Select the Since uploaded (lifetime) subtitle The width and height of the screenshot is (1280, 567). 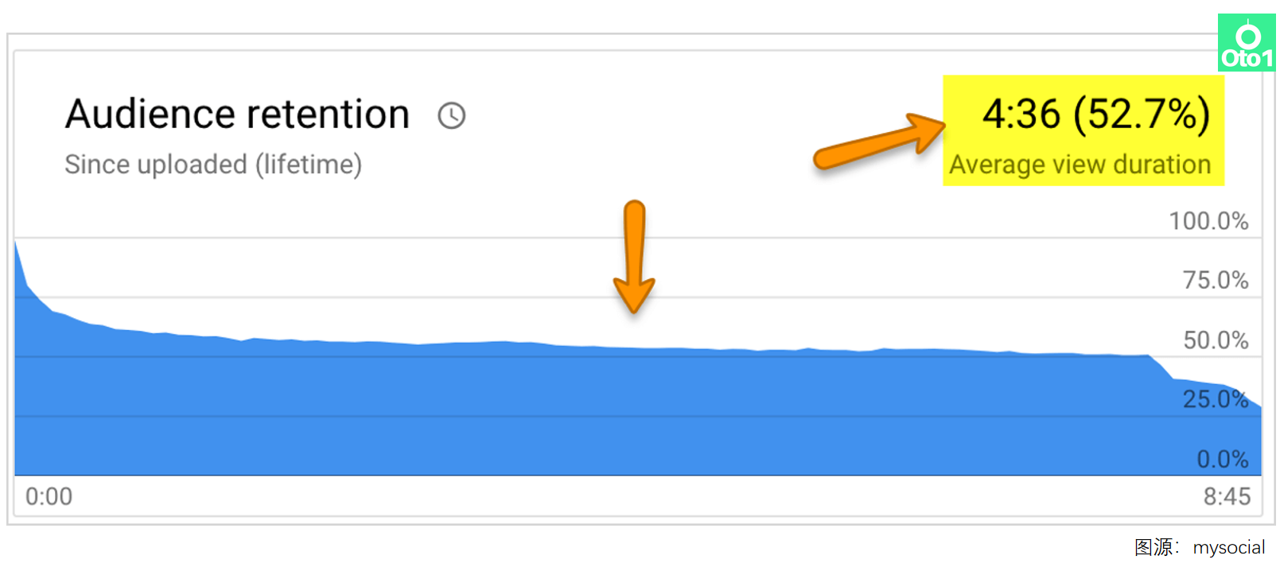tap(213, 165)
